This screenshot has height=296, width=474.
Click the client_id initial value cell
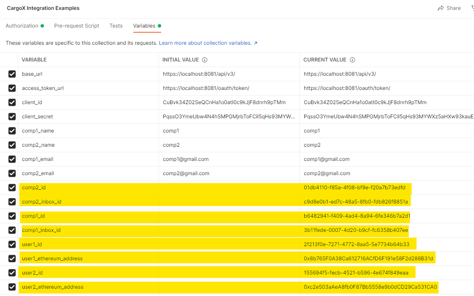click(x=224, y=102)
